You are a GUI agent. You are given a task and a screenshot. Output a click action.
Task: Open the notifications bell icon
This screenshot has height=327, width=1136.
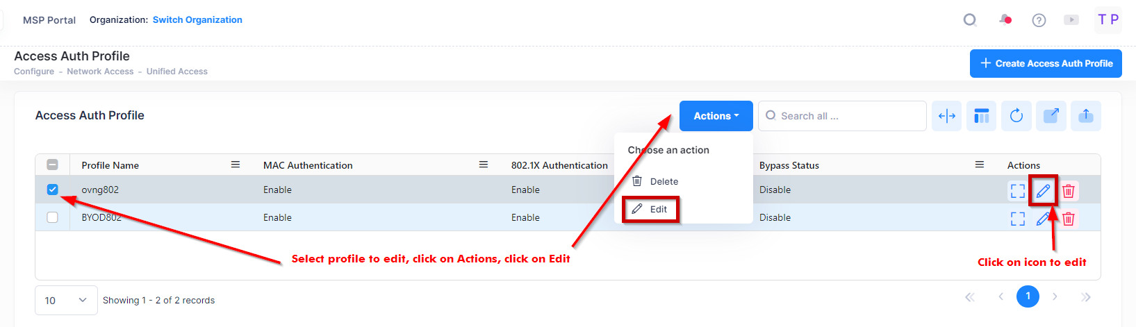1005,19
